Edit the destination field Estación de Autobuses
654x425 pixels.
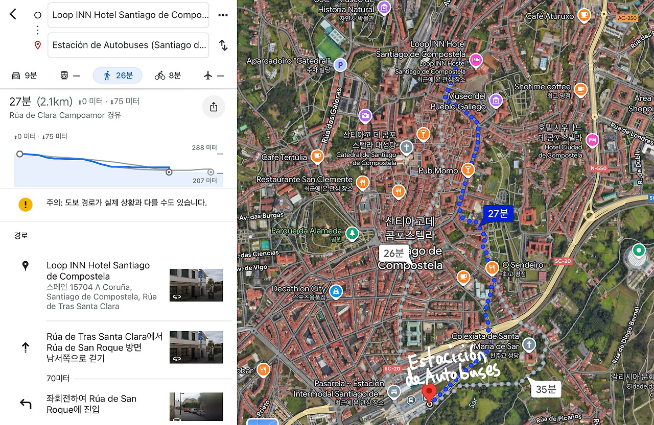(x=128, y=45)
